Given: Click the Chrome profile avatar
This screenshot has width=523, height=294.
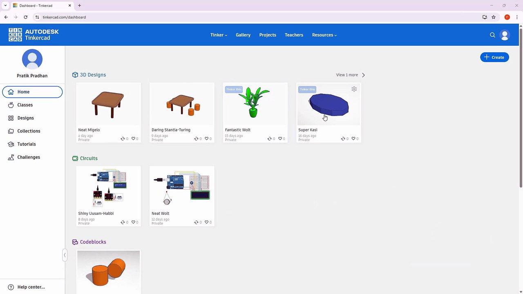Looking at the screenshot, I should click(x=507, y=17).
